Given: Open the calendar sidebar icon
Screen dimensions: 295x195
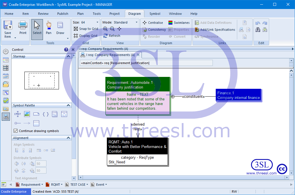Looking at the screenshot, I should 6,76.
